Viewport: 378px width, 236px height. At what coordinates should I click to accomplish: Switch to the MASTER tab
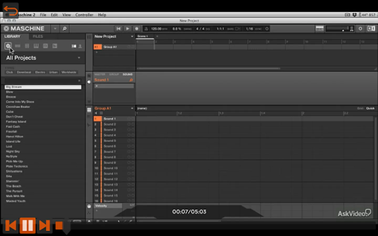click(x=100, y=74)
